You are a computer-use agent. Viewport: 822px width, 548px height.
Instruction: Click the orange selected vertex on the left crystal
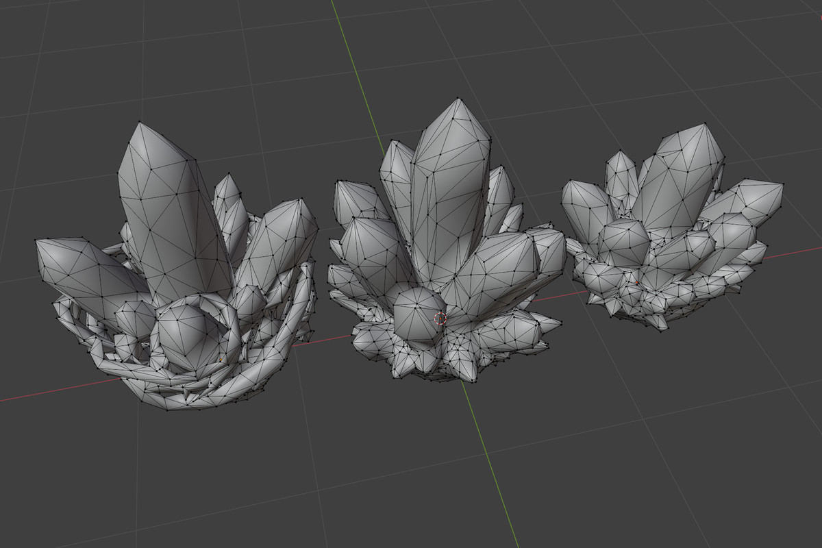221,359
